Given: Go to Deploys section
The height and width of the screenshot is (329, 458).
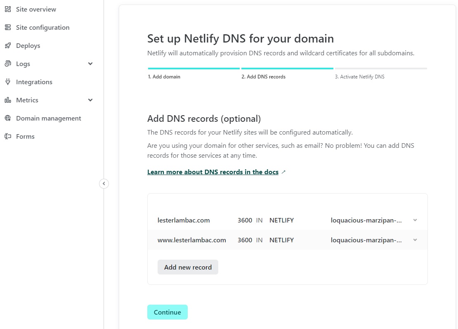Looking at the screenshot, I should point(28,45).
